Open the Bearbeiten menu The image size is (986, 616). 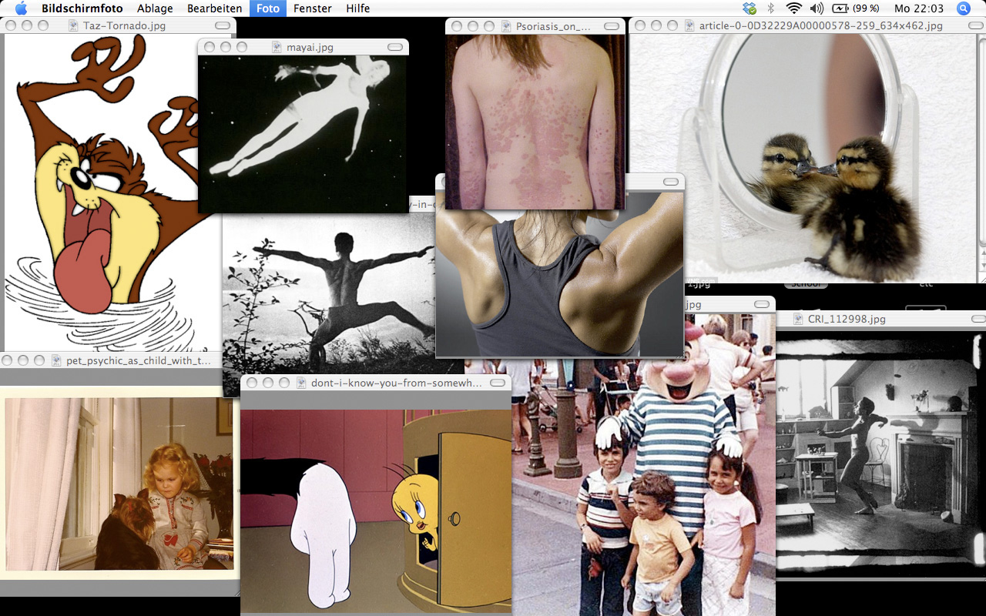pyautogui.click(x=214, y=8)
